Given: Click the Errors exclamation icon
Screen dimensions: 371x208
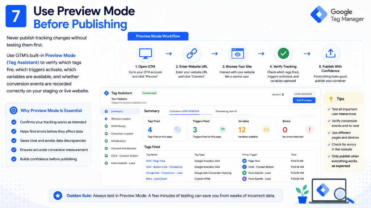Looking at the screenshot, I should tap(310, 130).
